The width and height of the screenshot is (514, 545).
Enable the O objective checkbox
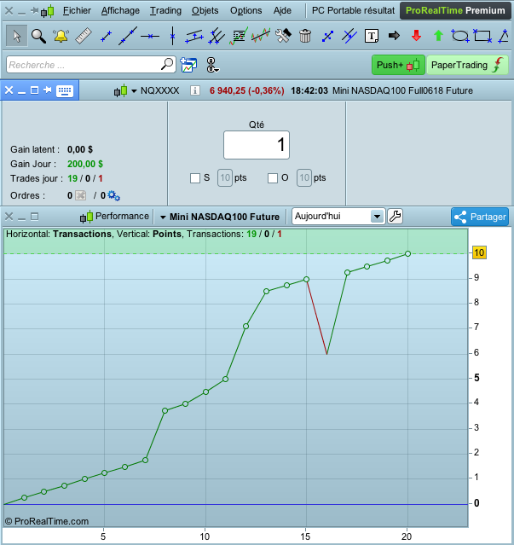(x=273, y=178)
